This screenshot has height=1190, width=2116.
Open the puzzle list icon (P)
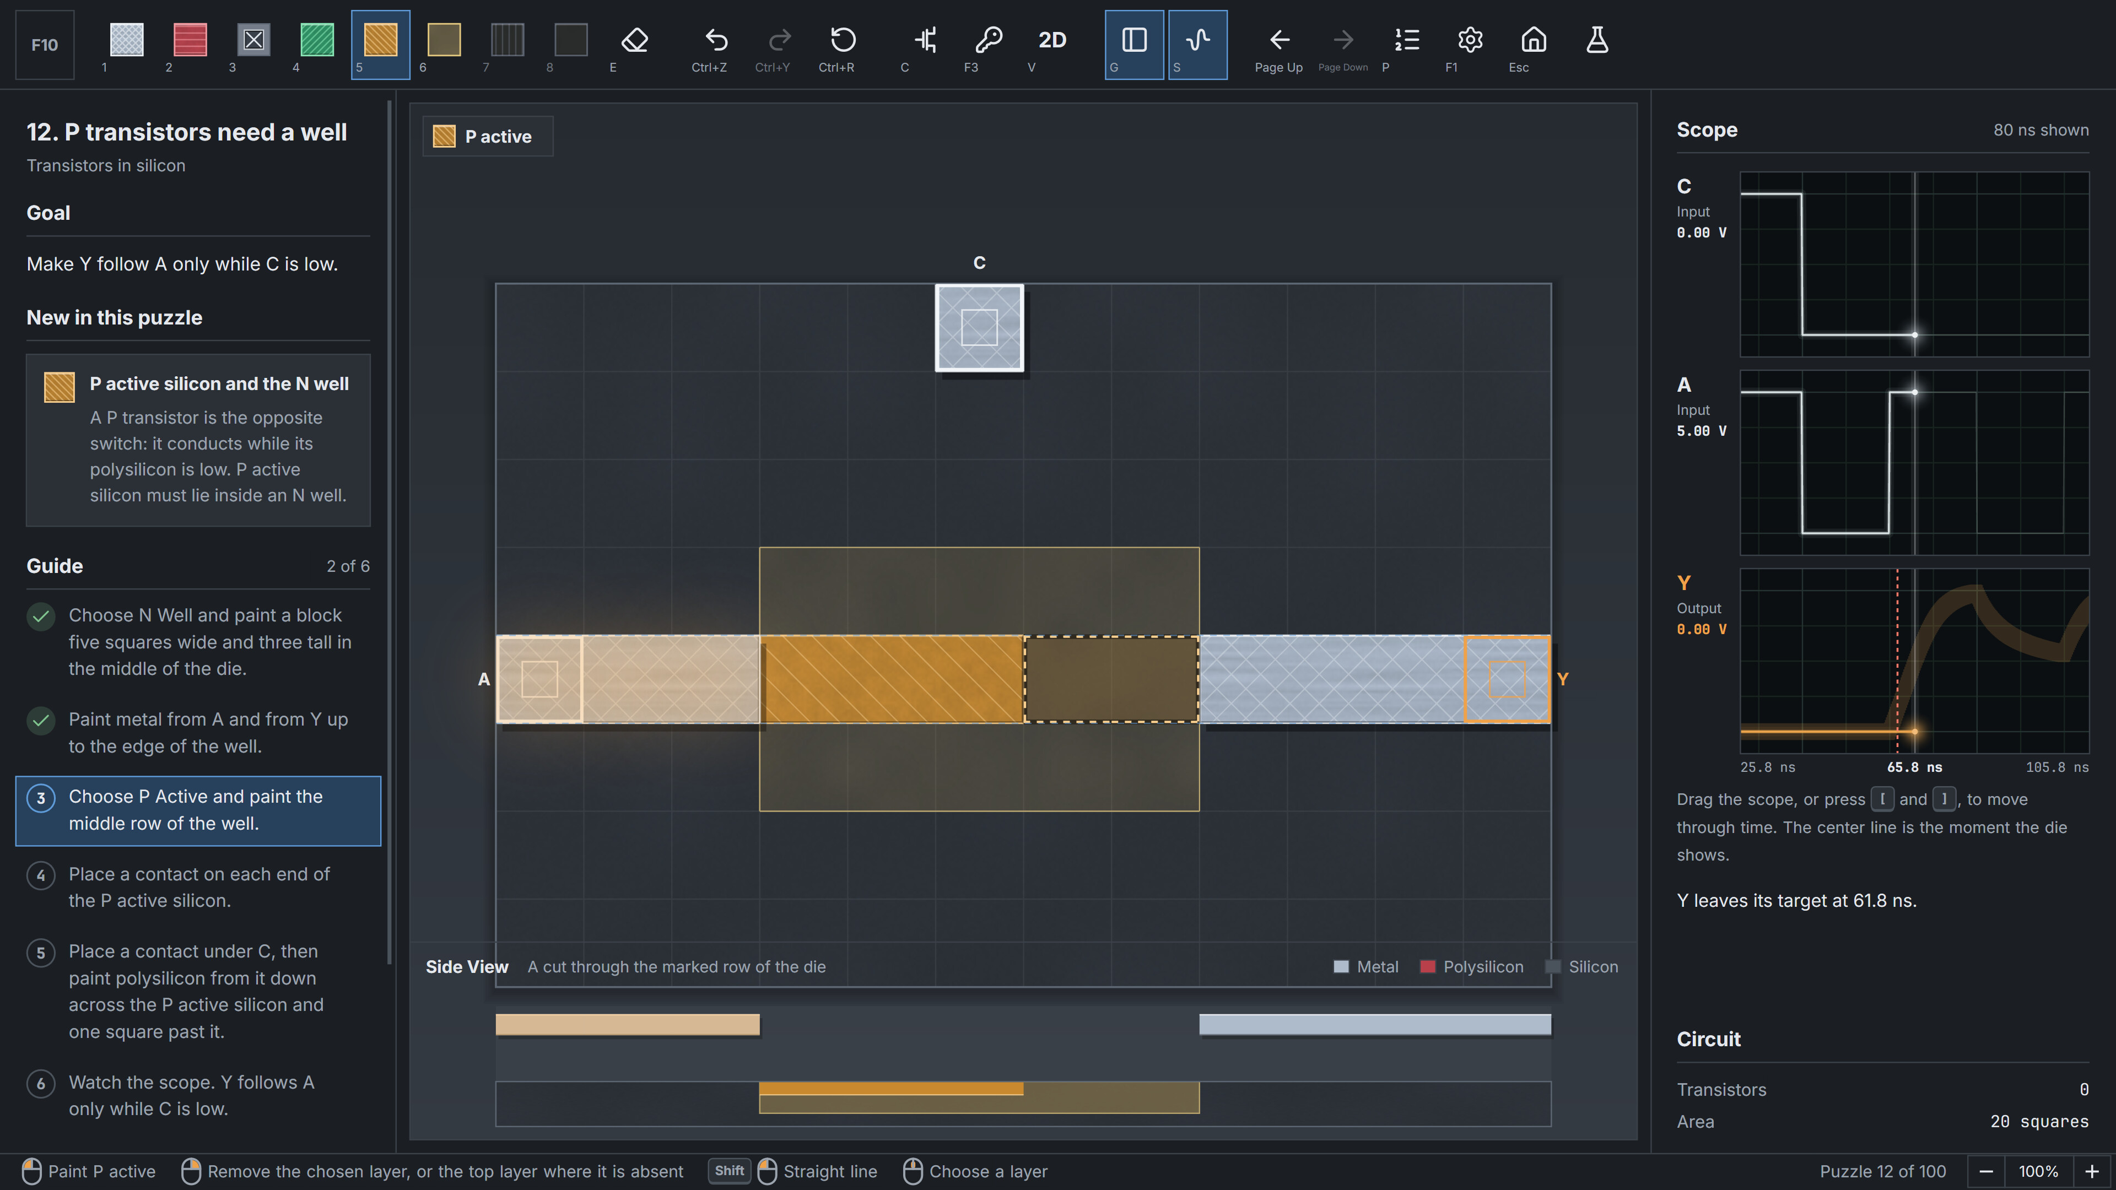[x=1406, y=44]
